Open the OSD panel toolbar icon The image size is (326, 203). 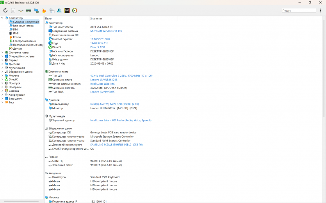pos(67,10)
